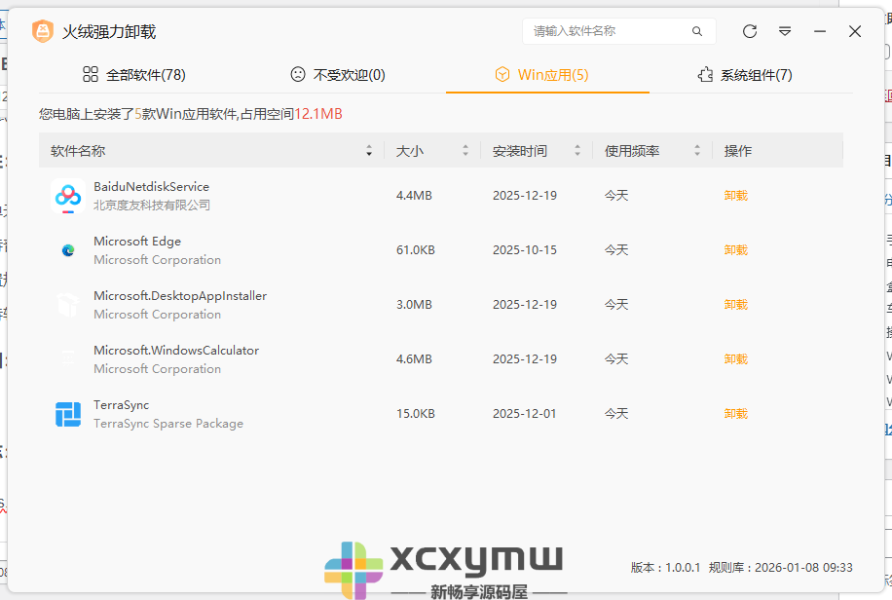Screen dimensions: 892x600
Task: Click the BaidunetdiskService application icon
Action: 66,195
